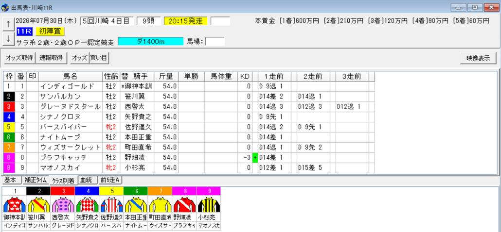Click 映像表示 button

478,58
